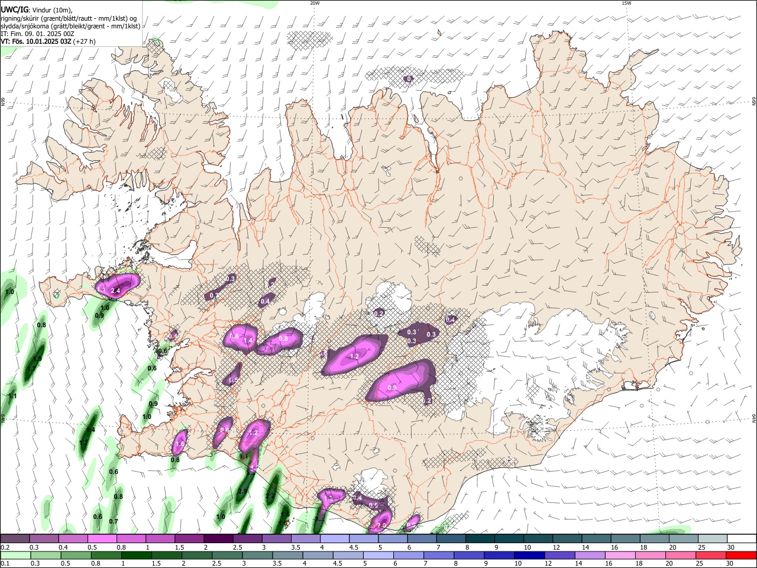Click the 1.9 rainfall value over the western sea
Image resolution: width=757 pixels, height=568 pixels.
pyautogui.click(x=37, y=359)
